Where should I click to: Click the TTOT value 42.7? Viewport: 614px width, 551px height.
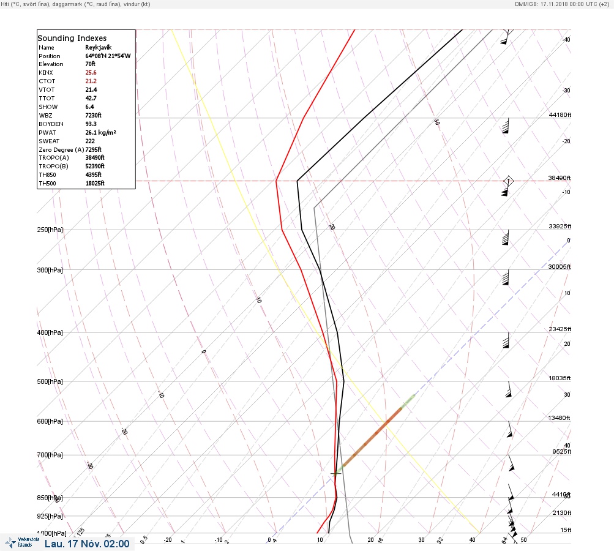[x=91, y=99]
